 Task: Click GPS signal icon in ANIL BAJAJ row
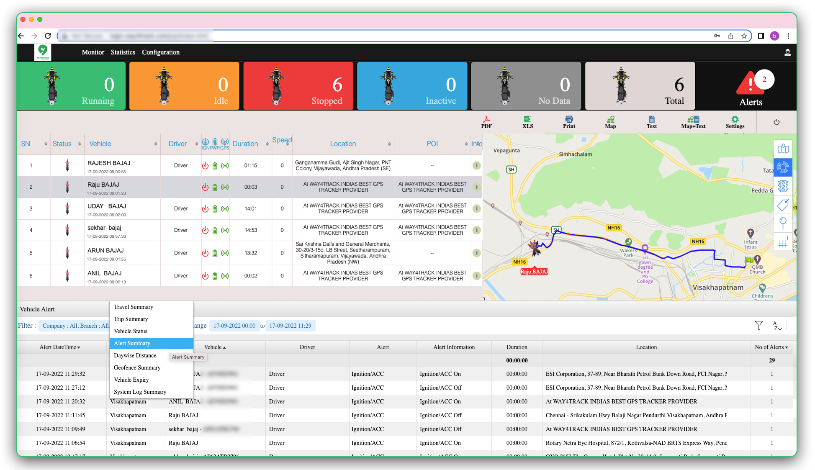[225, 276]
